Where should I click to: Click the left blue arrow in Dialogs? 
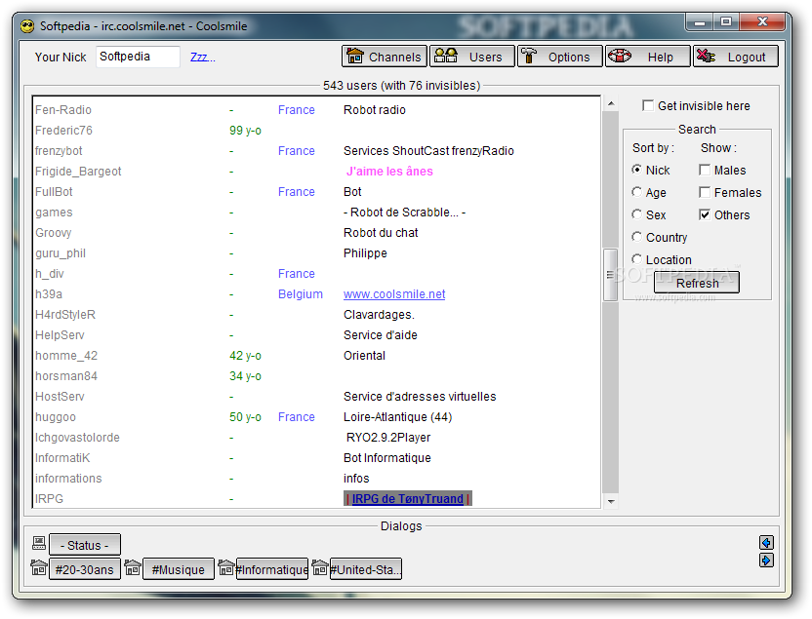766,542
